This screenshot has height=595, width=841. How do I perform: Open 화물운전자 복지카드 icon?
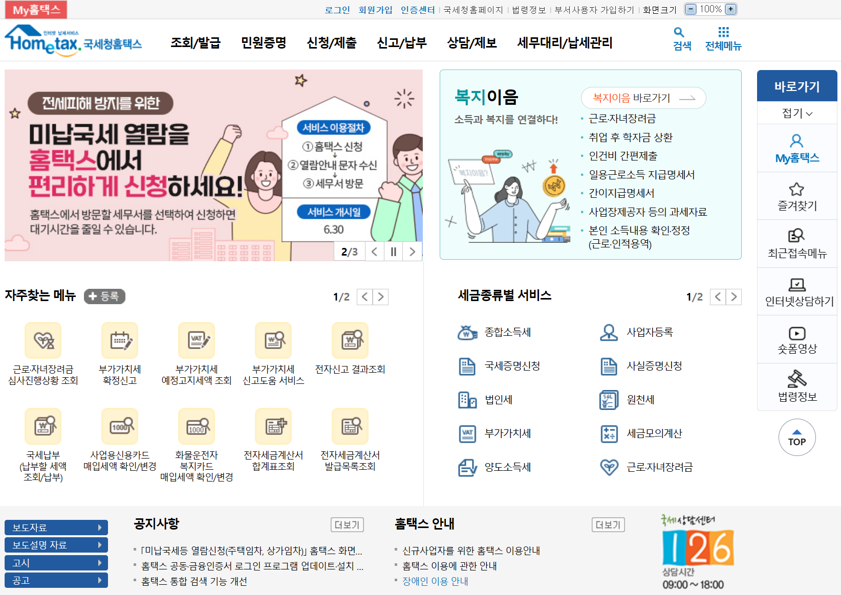tap(197, 426)
